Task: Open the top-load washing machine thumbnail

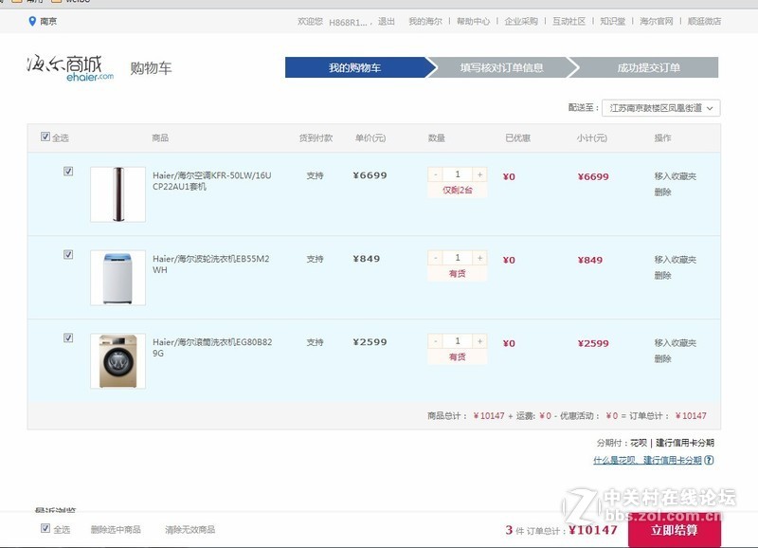Action: click(x=117, y=278)
